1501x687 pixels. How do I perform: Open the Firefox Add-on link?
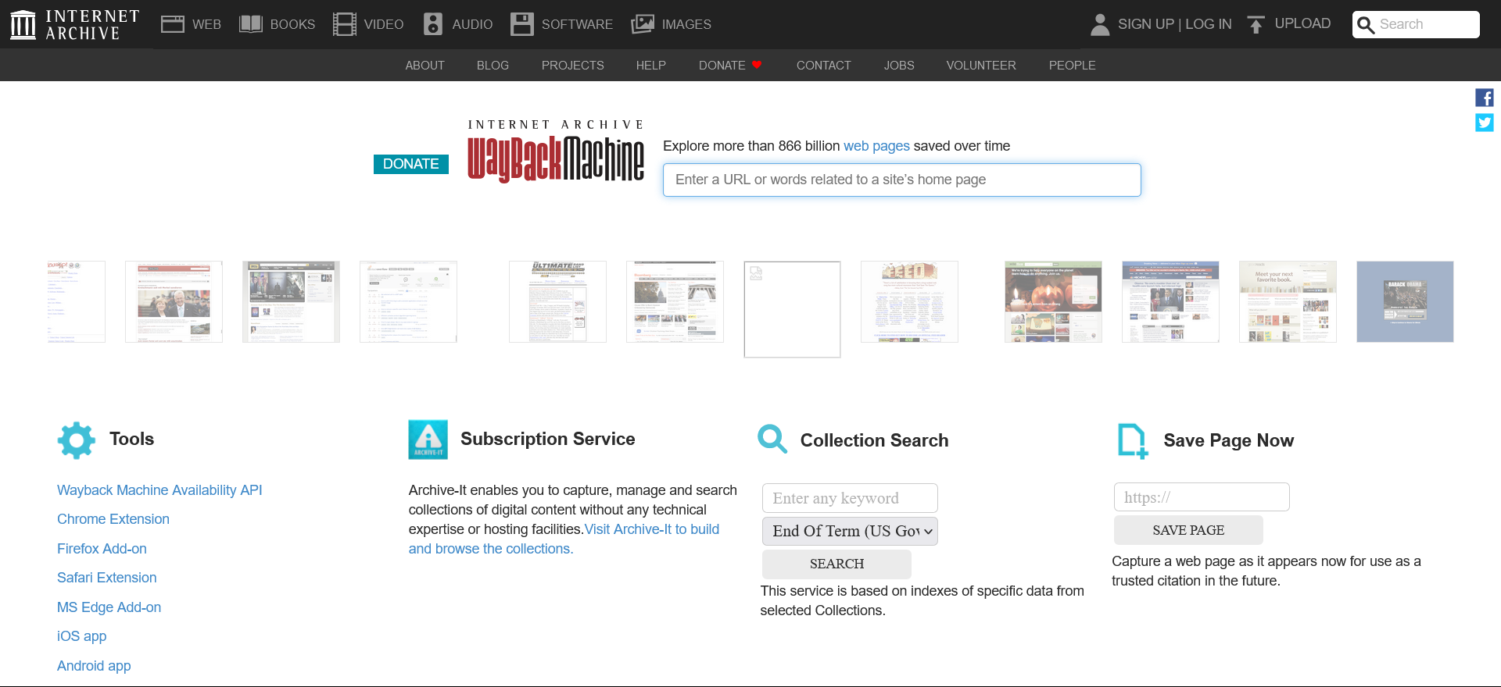[102, 549]
